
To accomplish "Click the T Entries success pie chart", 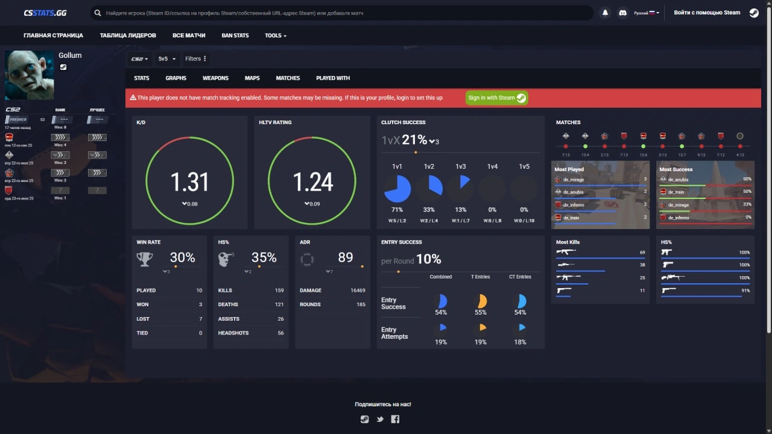I will 480,301.
